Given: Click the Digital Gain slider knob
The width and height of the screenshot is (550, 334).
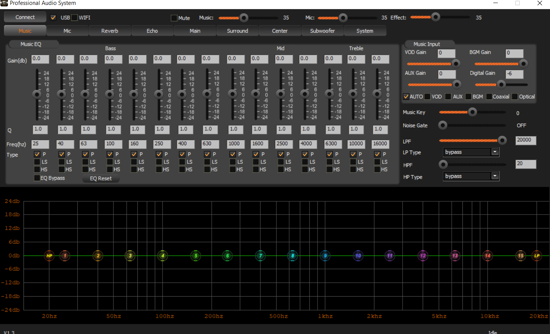Looking at the screenshot, I should click(x=501, y=84).
